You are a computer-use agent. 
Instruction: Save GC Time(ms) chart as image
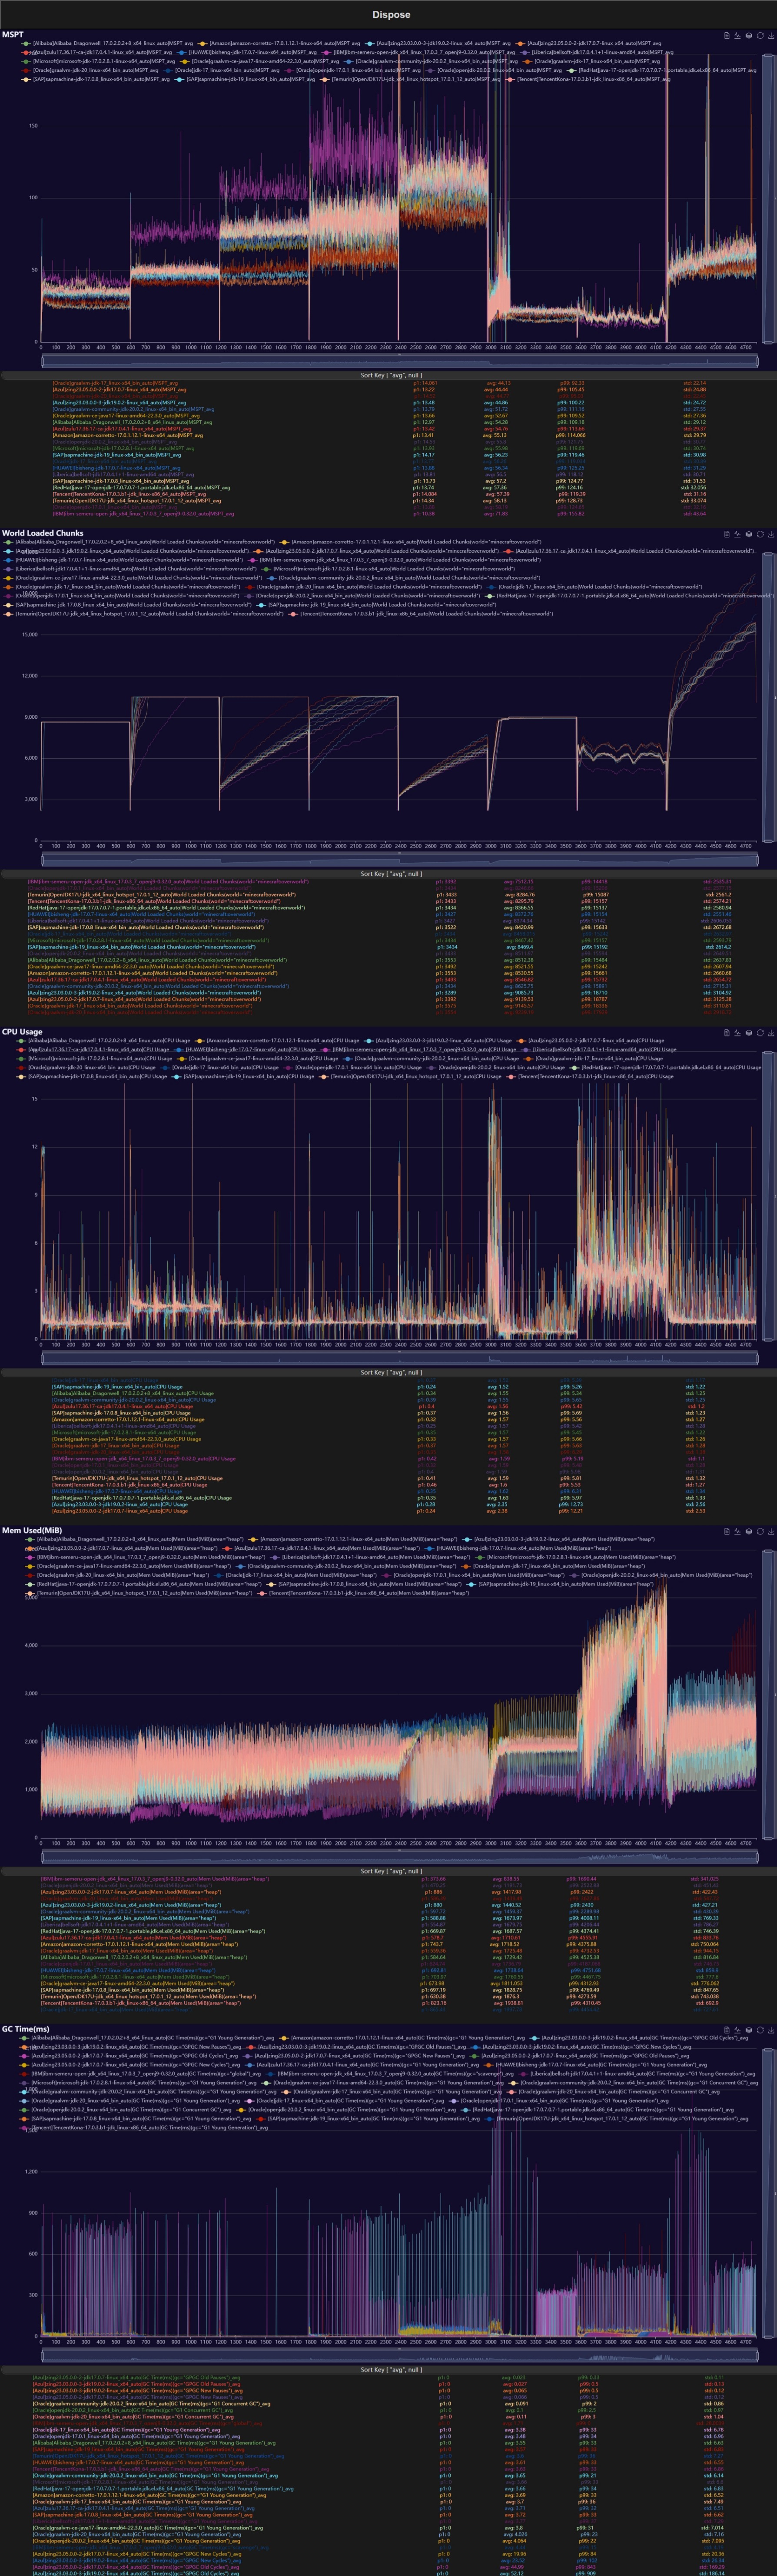(771, 2030)
